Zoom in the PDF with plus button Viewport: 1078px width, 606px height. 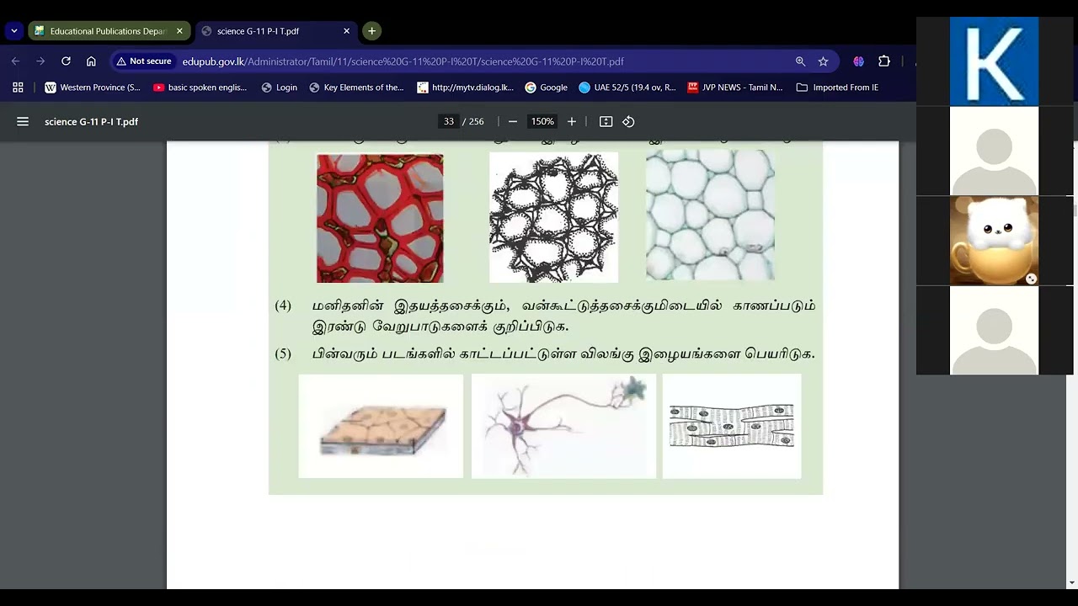pos(571,121)
